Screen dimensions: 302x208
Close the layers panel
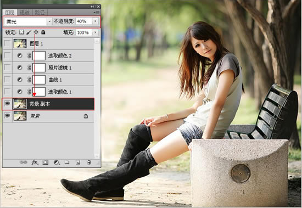point(98,7)
